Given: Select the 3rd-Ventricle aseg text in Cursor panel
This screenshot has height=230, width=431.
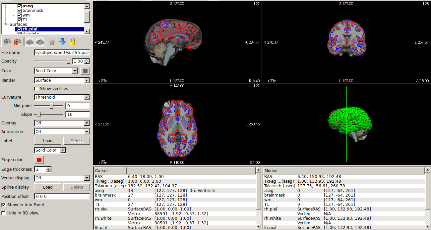Looking at the screenshot, I should (x=202, y=191).
